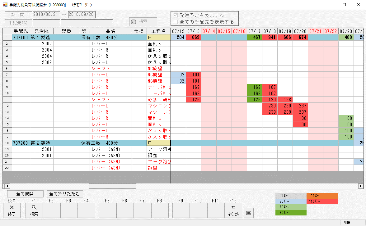Click the small keyboard icon beside F12
The width and height of the screenshot is (366, 226).
coord(249,213)
